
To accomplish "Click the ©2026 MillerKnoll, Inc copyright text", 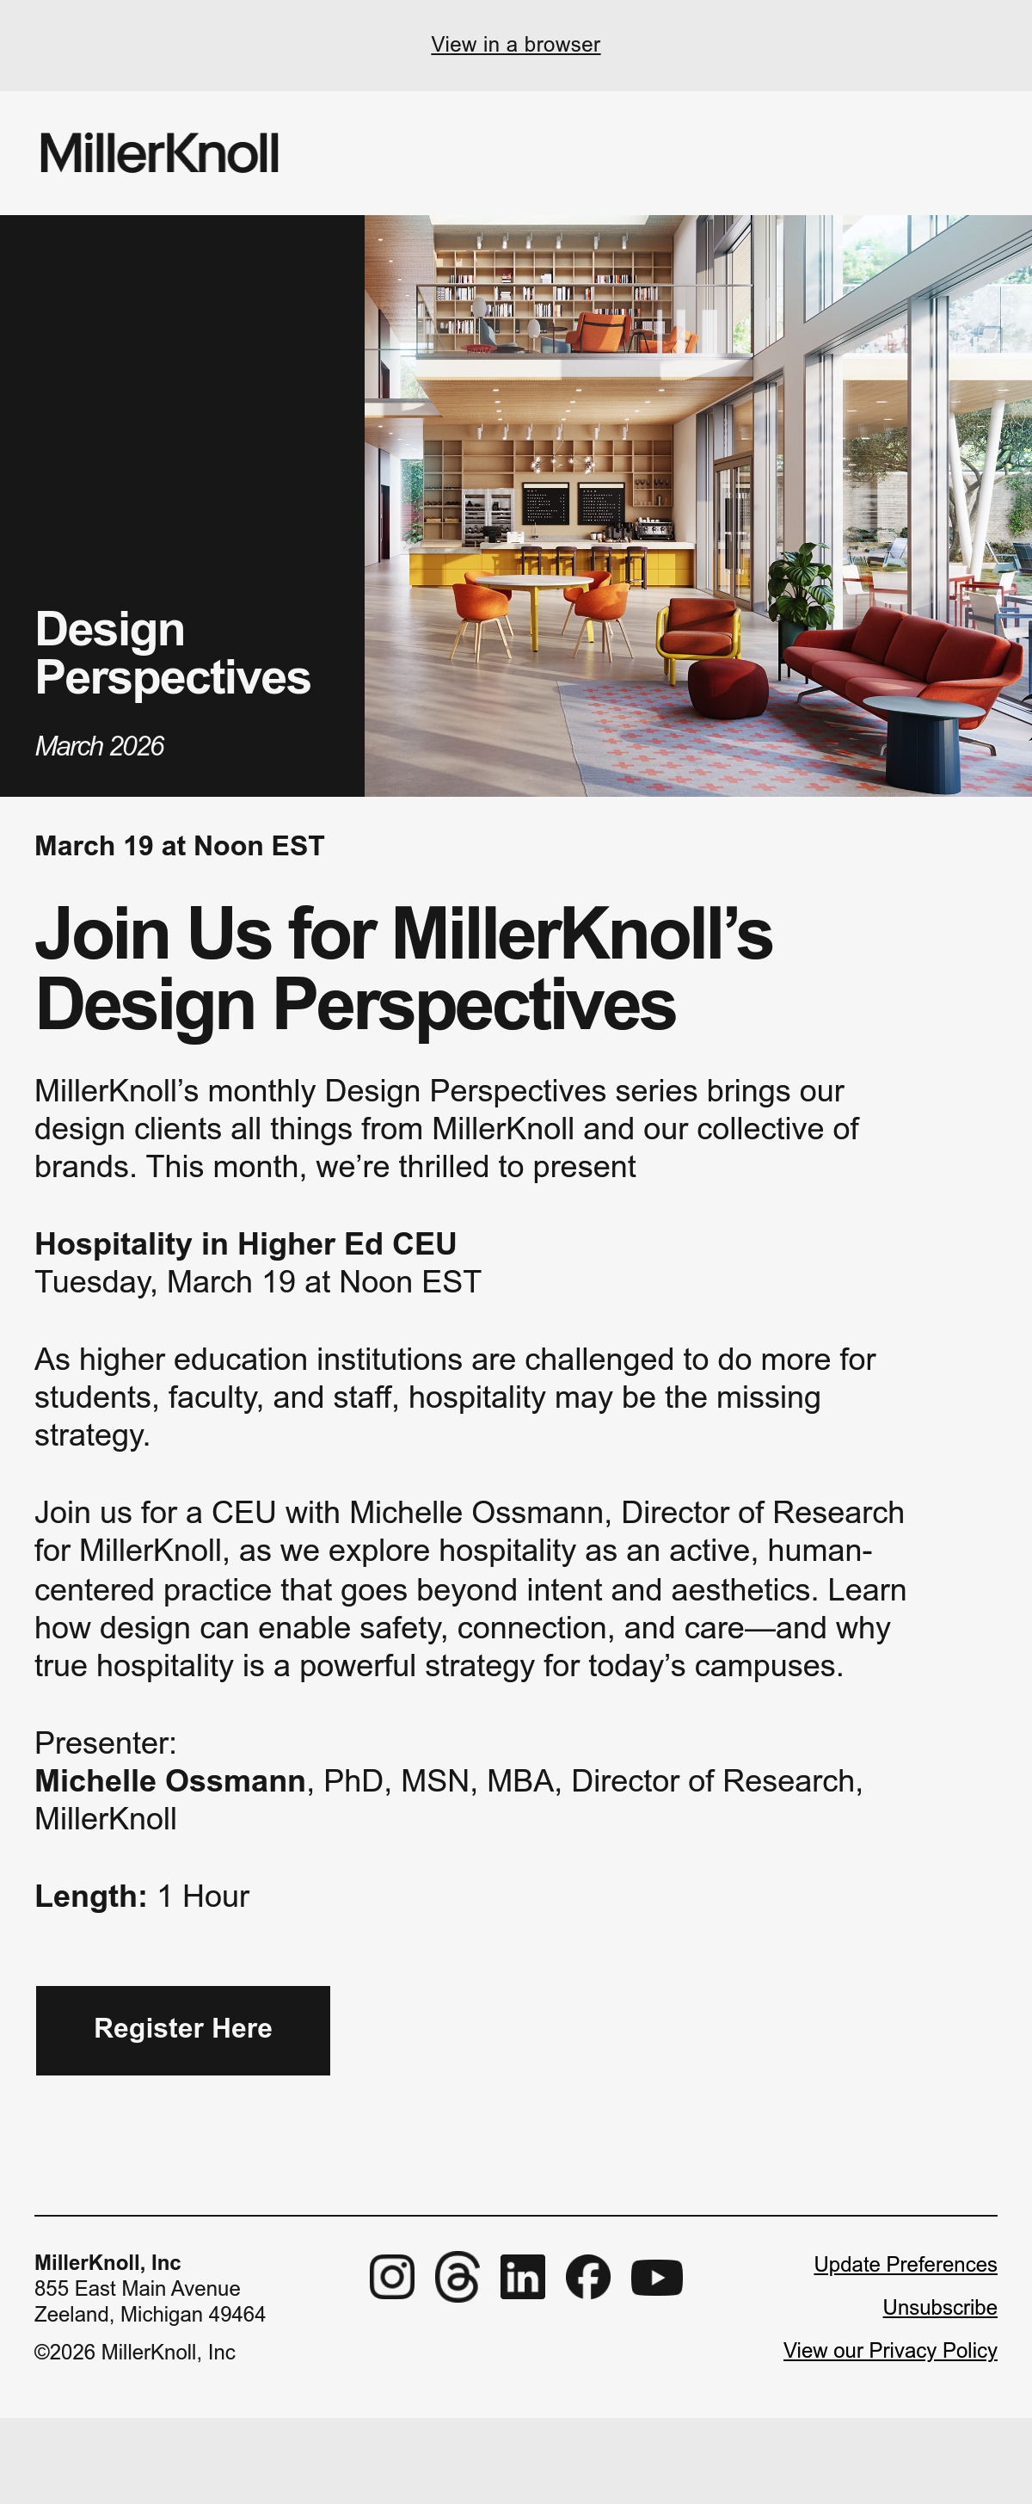I will point(135,2353).
